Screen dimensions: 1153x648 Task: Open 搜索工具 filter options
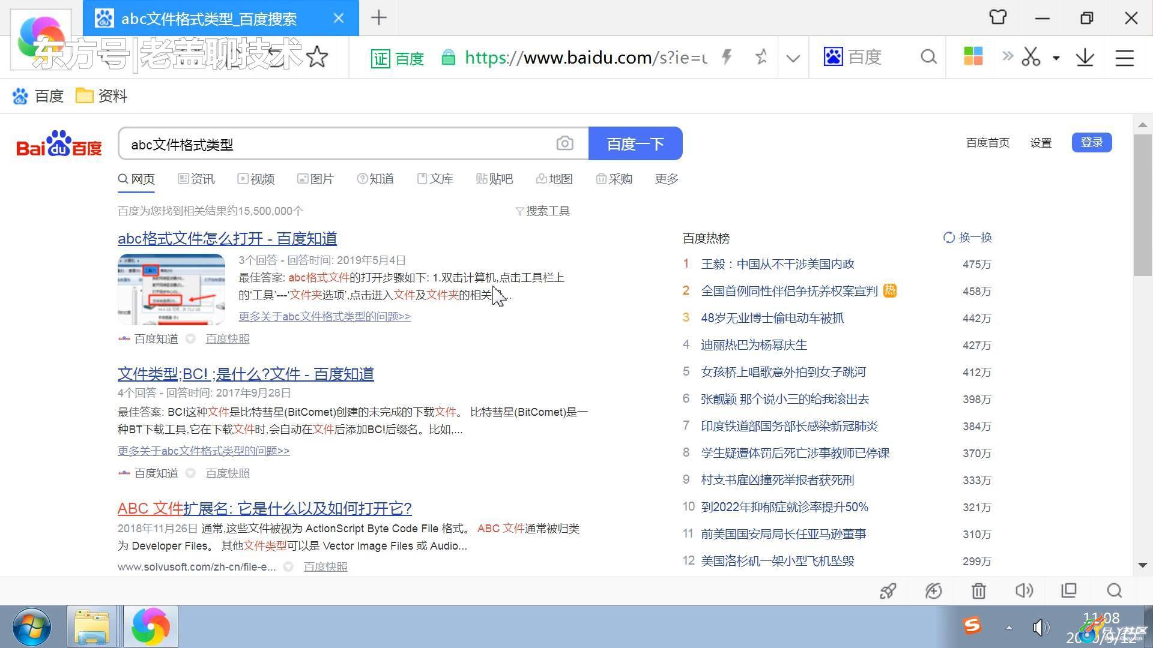coord(543,211)
